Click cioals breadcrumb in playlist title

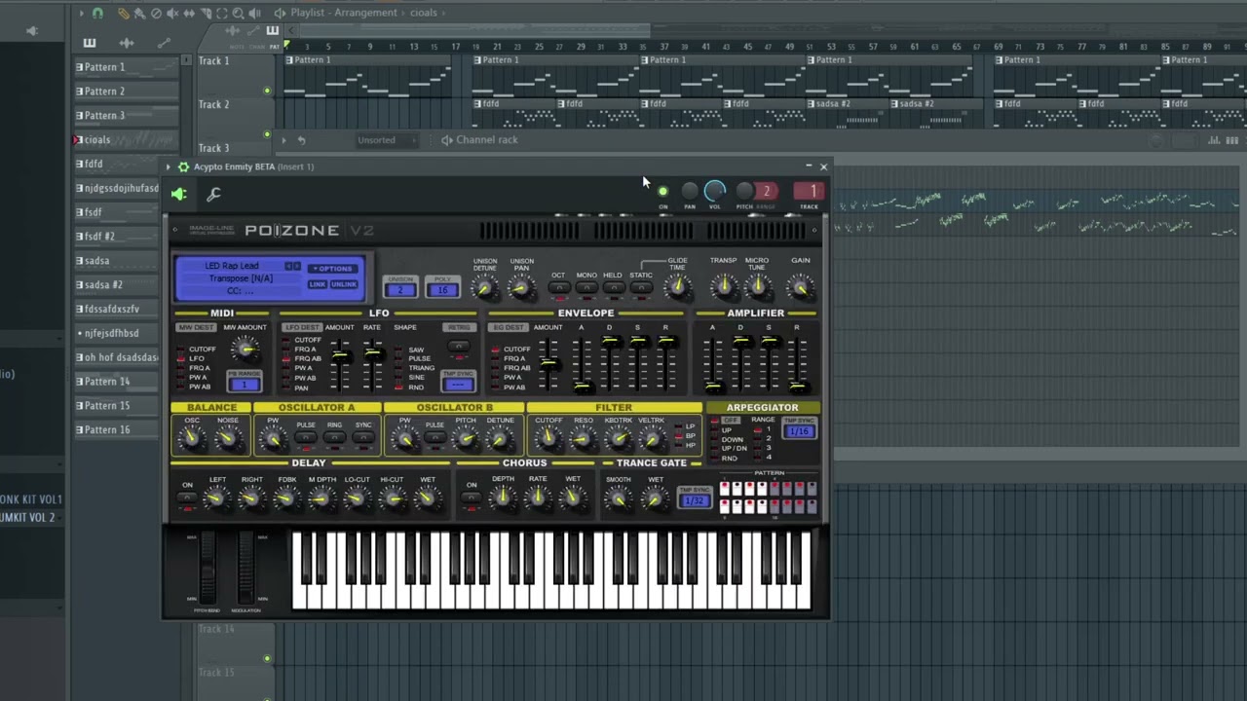pos(423,13)
